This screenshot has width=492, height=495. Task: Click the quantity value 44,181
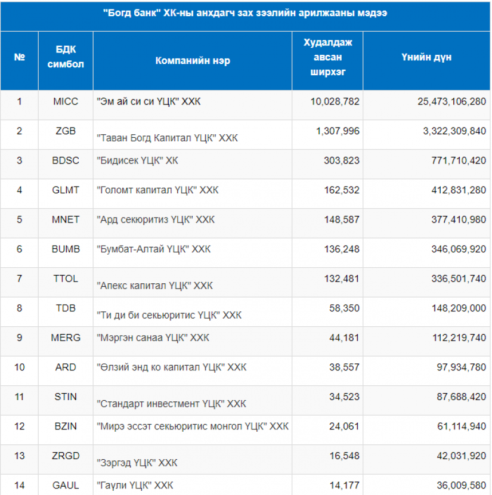[344, 338]
